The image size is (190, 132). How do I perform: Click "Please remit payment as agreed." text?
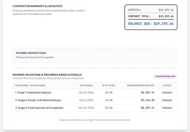pos(35,57)
